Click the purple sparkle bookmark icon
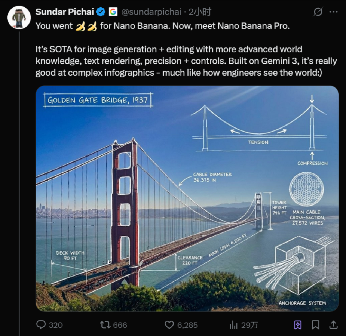 click(298, 325)
